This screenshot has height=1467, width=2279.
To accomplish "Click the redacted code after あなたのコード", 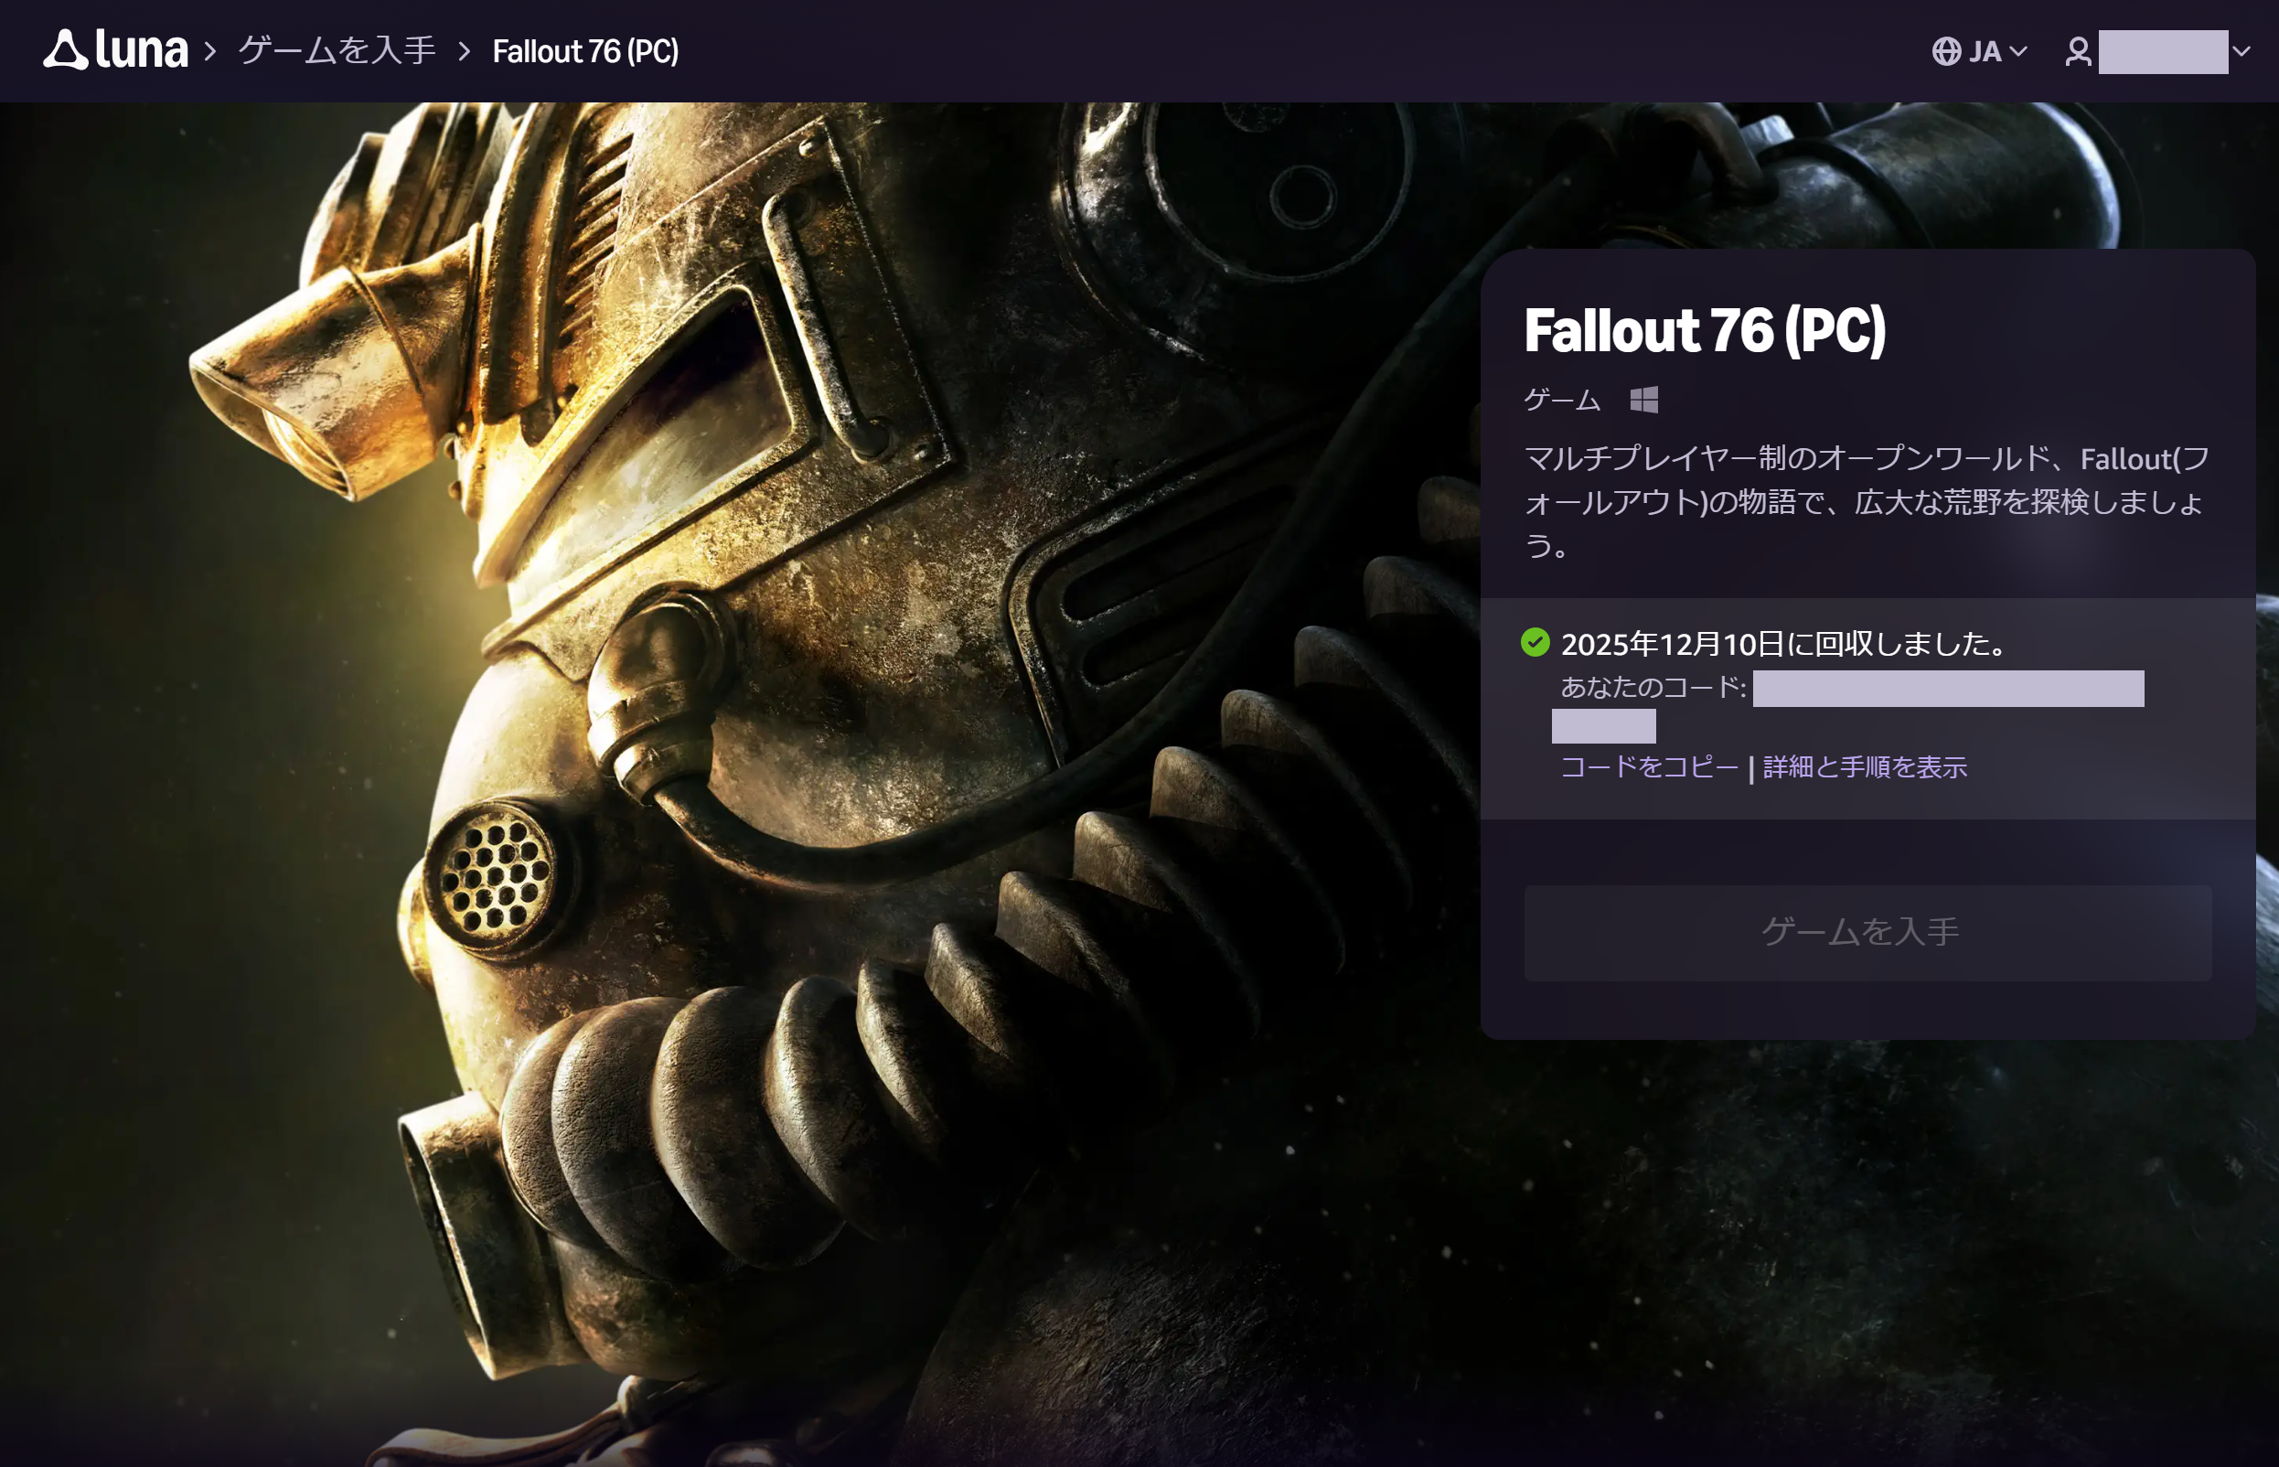I will pyautogui.click(x=1948, y=689).
